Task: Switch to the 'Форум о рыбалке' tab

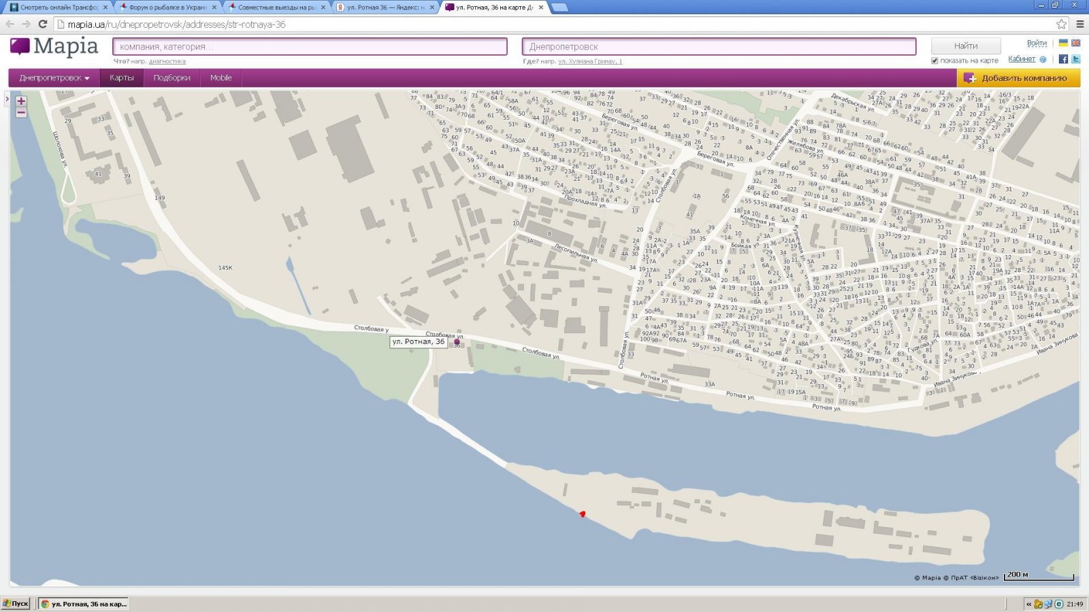Action: click(x=167, y=7)
